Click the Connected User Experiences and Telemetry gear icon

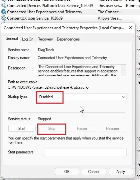tap(4, 12)
